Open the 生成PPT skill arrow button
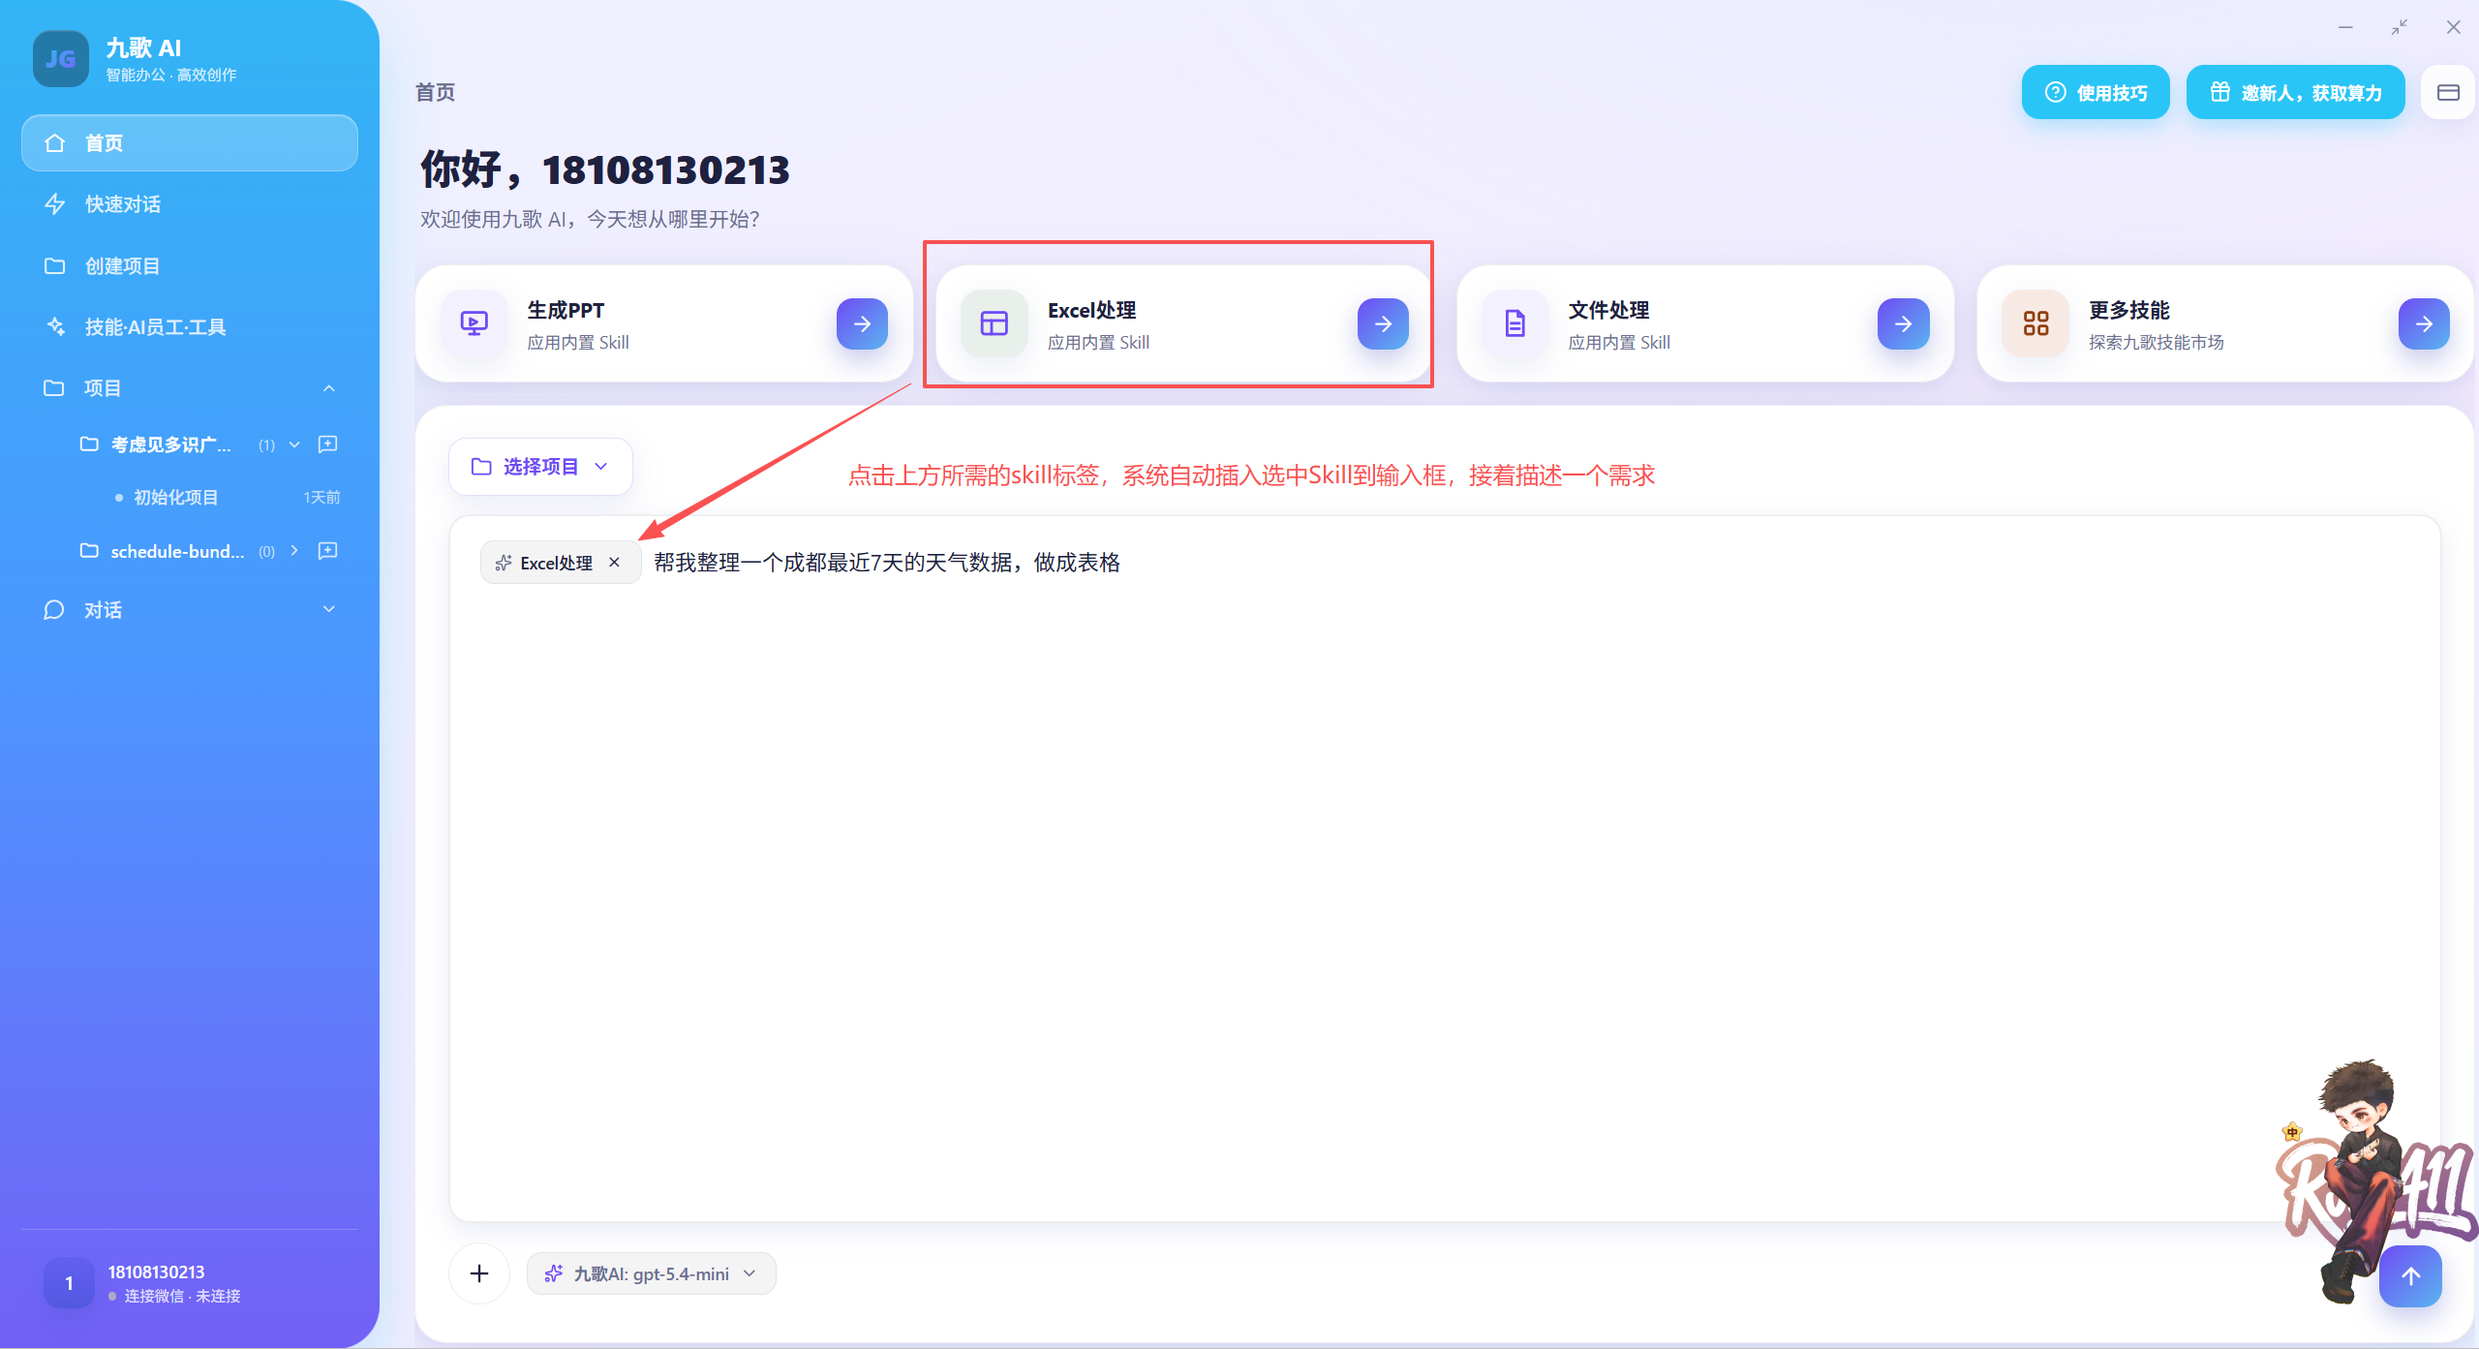 (862, 323)
